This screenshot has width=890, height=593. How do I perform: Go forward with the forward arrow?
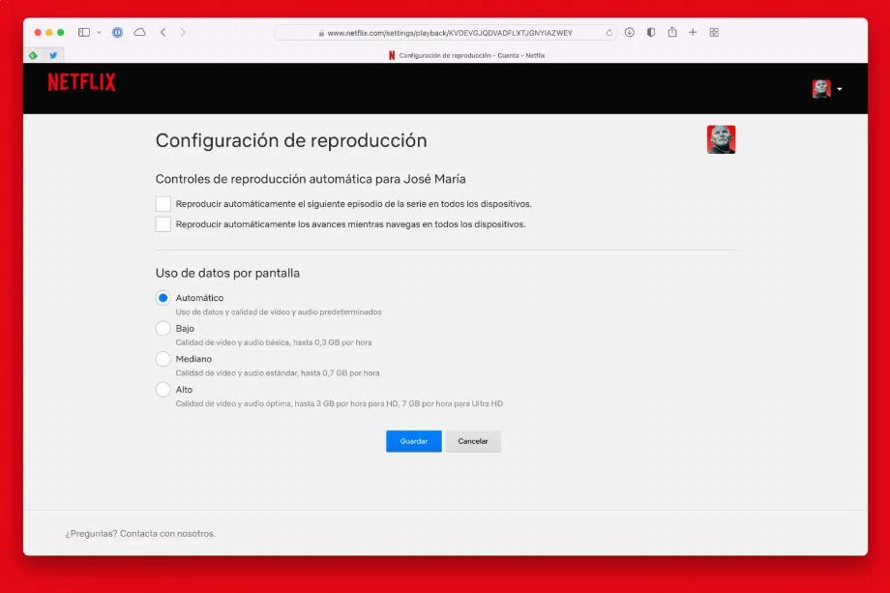click(x=183, y=32)
